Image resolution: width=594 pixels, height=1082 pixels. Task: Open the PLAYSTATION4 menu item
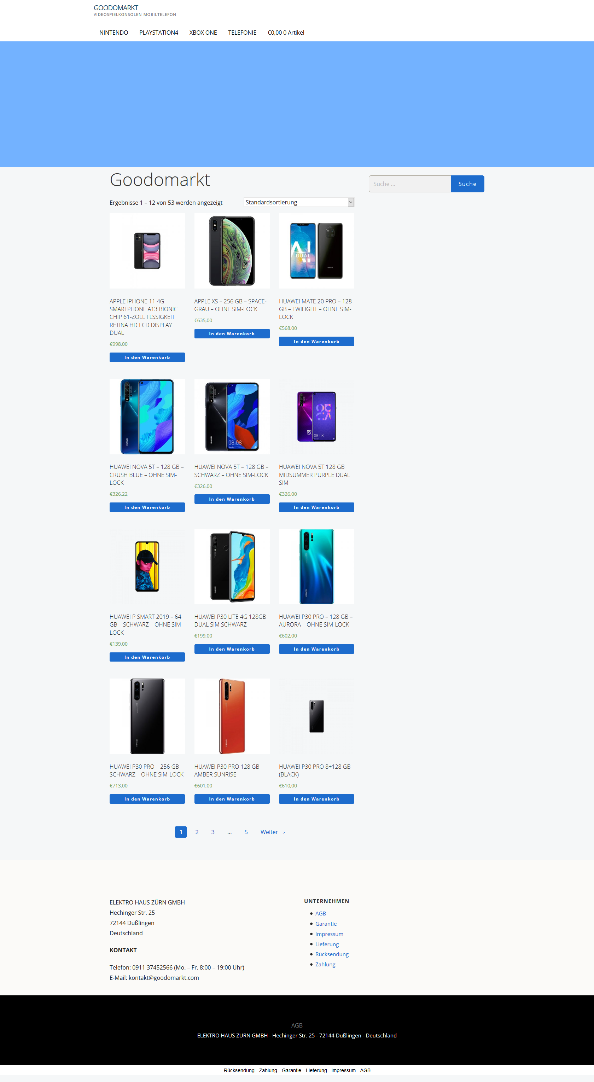pyautogui.click(x=158, y=32)
